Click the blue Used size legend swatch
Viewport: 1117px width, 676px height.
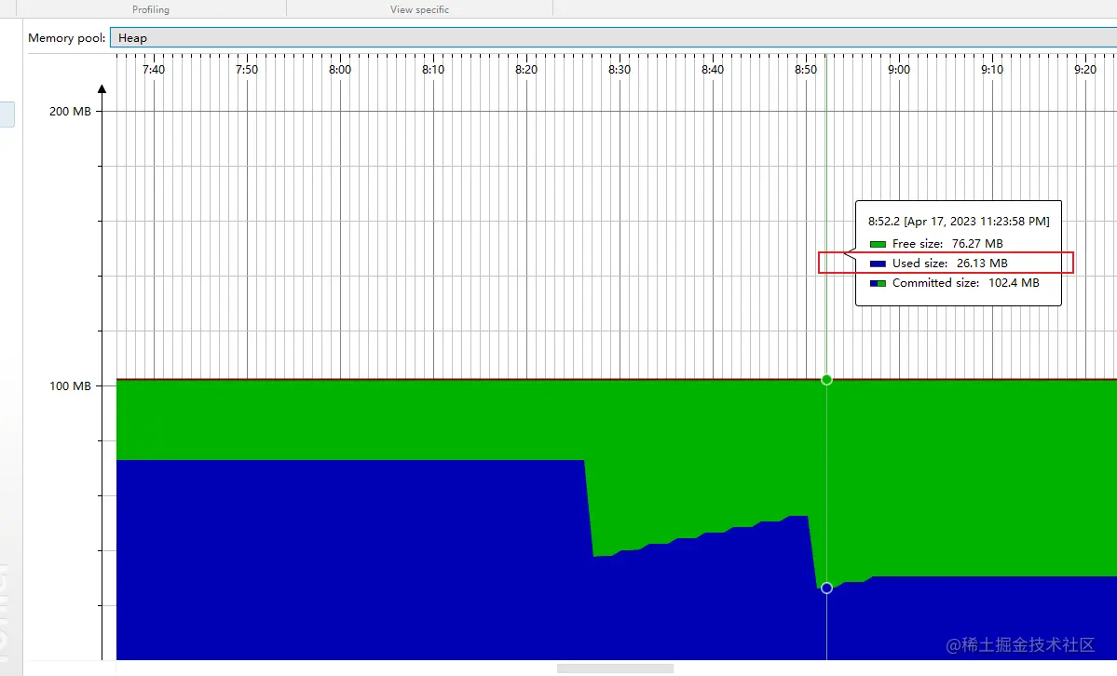877,263
